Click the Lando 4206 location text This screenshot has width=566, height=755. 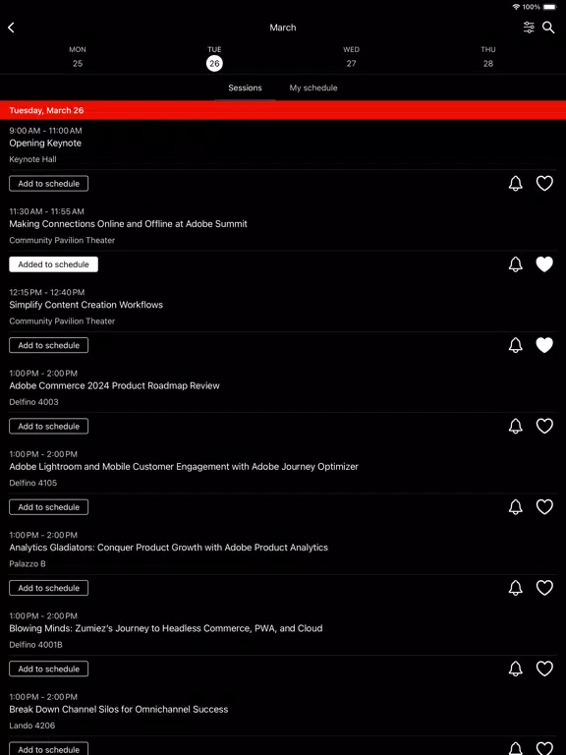pyautogui.click(x=32, y=726)
